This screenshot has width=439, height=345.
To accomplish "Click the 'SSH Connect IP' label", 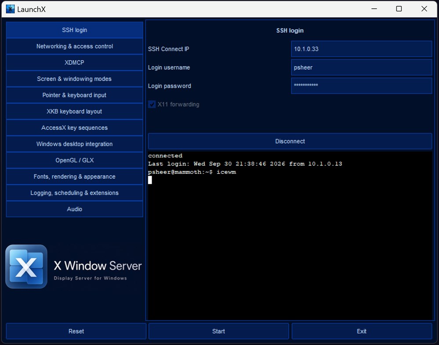I will [x=169, y=49].
